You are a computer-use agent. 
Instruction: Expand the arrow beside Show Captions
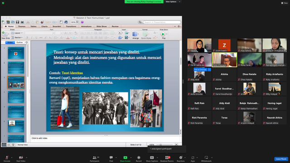click(x=157, y=158)
